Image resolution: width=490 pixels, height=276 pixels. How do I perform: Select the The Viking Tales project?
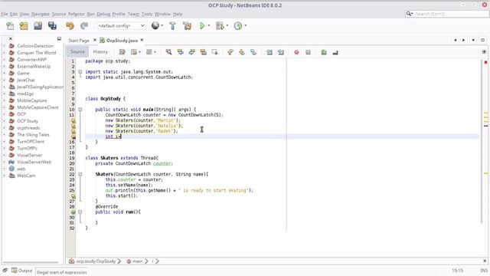33,135
